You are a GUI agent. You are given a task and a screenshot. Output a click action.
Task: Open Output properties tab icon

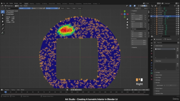pos(152,46)
